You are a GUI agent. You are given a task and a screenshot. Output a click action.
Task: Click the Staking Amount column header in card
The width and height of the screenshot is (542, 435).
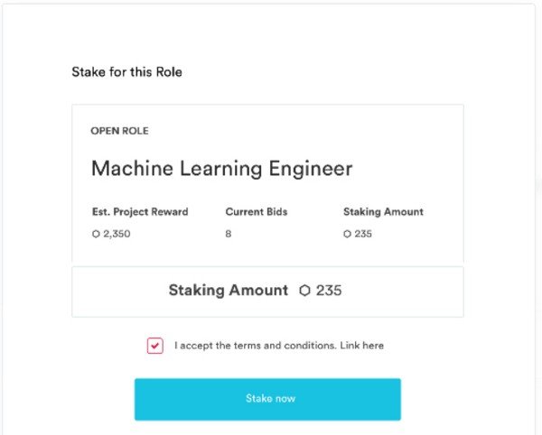383,211
